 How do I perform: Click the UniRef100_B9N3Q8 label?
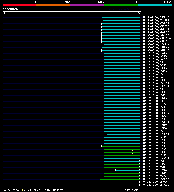click(156, 101)
